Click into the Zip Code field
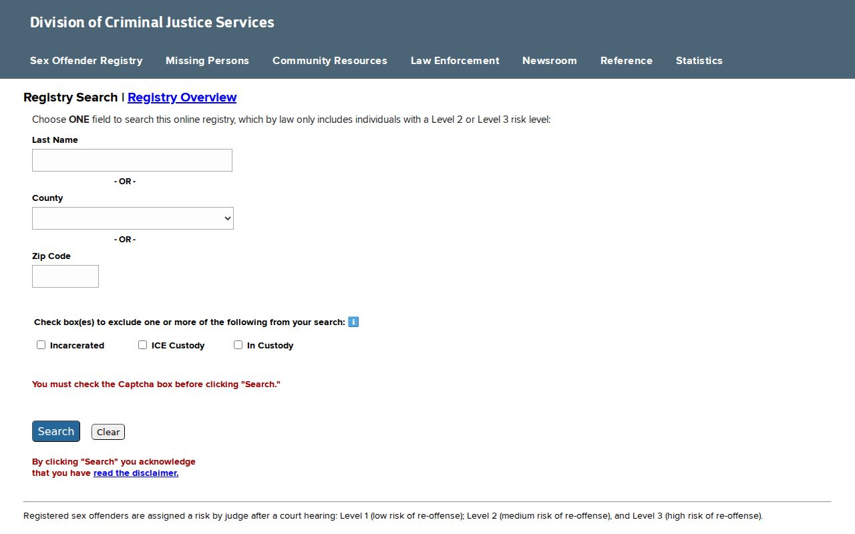This screenshot has height=534, width=855. click(x=65, y=276)
